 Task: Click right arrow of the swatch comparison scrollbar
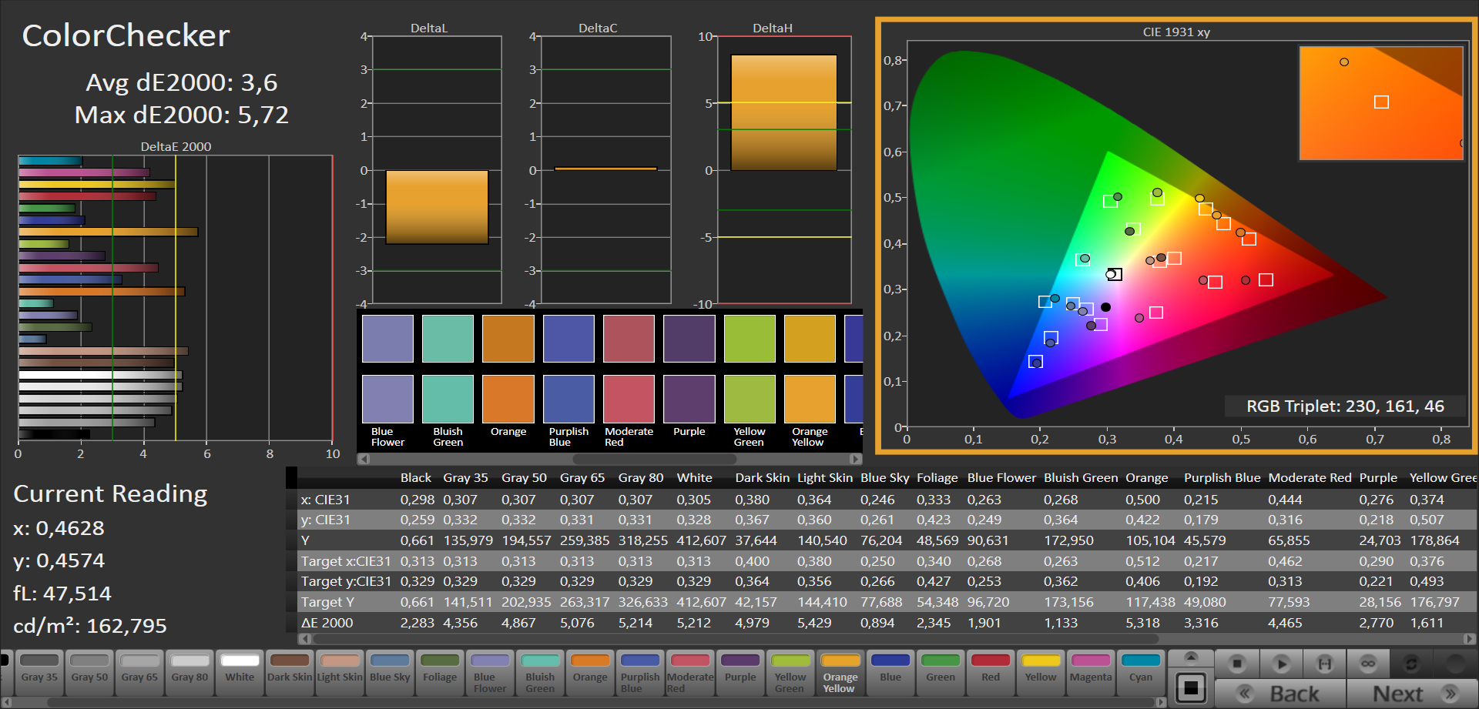[x=855, y=459]
